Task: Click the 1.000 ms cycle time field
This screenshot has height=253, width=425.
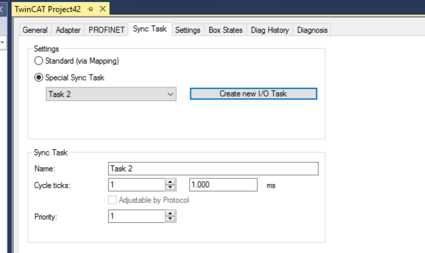Action: click(x=223, y=185)
